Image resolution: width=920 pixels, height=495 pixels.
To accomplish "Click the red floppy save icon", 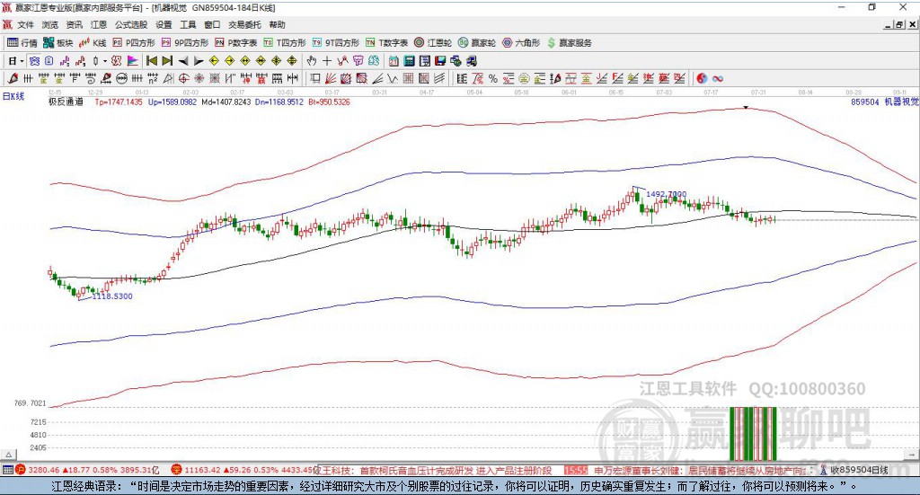I will click(x=440, y=61).
